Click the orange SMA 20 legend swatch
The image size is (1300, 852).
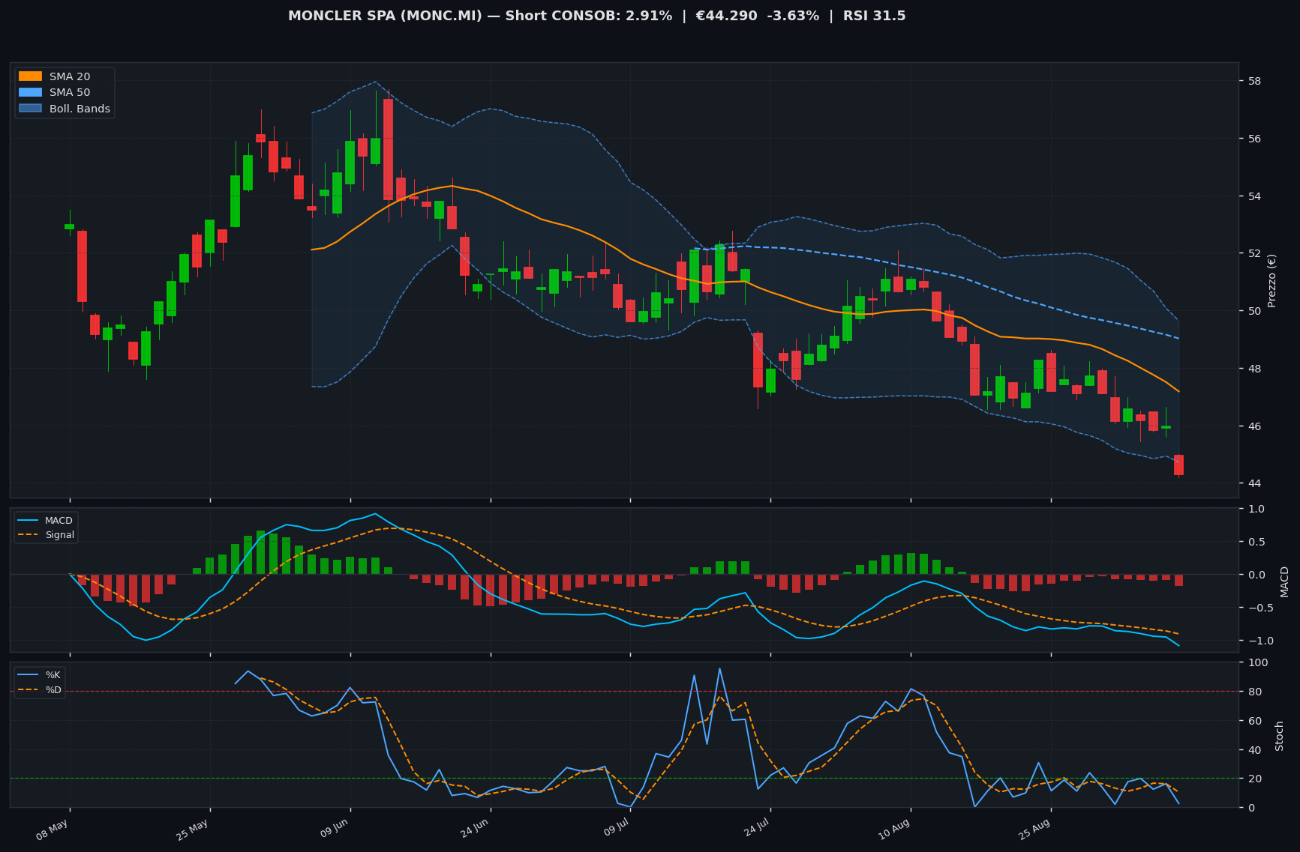30,76
